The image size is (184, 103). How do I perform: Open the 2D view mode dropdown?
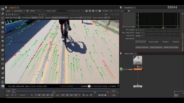coord(109,15)
